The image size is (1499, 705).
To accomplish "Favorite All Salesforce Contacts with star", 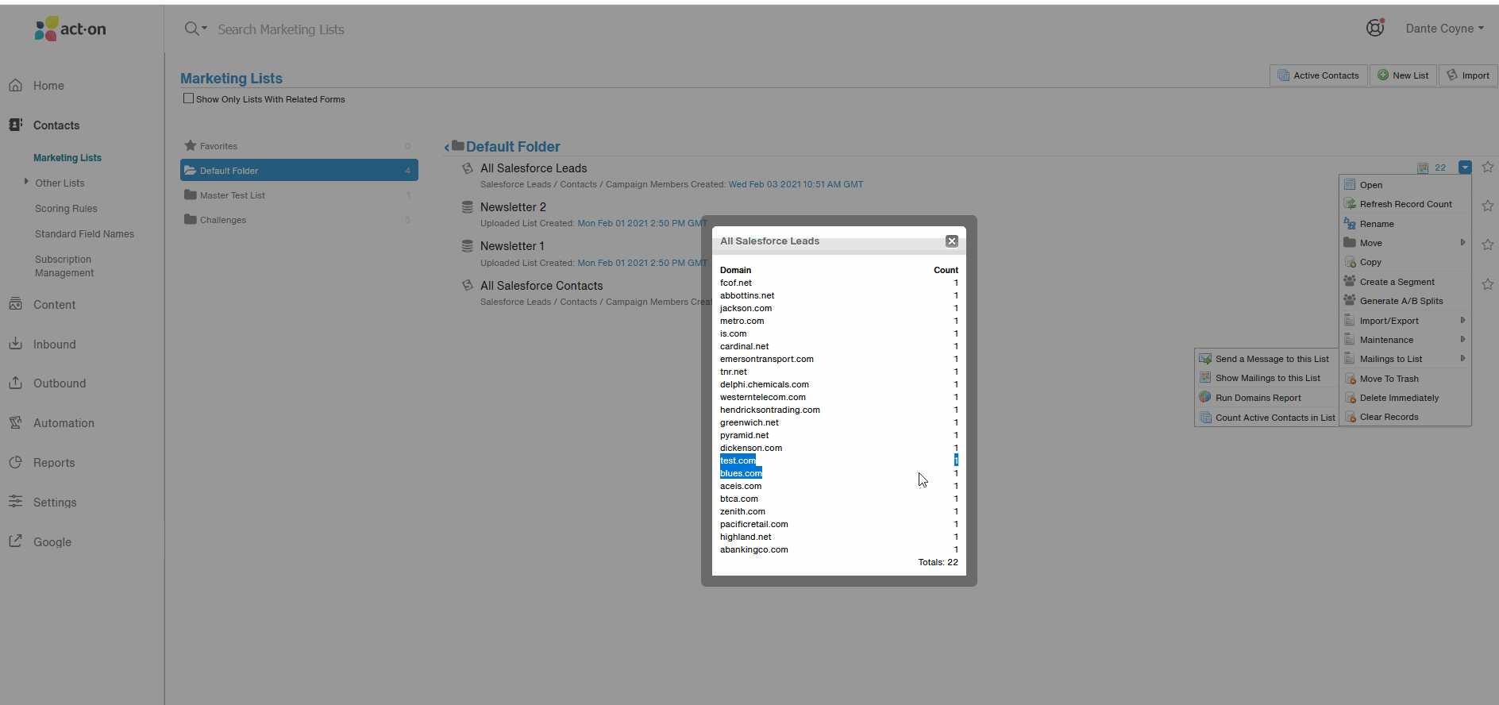I will tap(1488, 284).
